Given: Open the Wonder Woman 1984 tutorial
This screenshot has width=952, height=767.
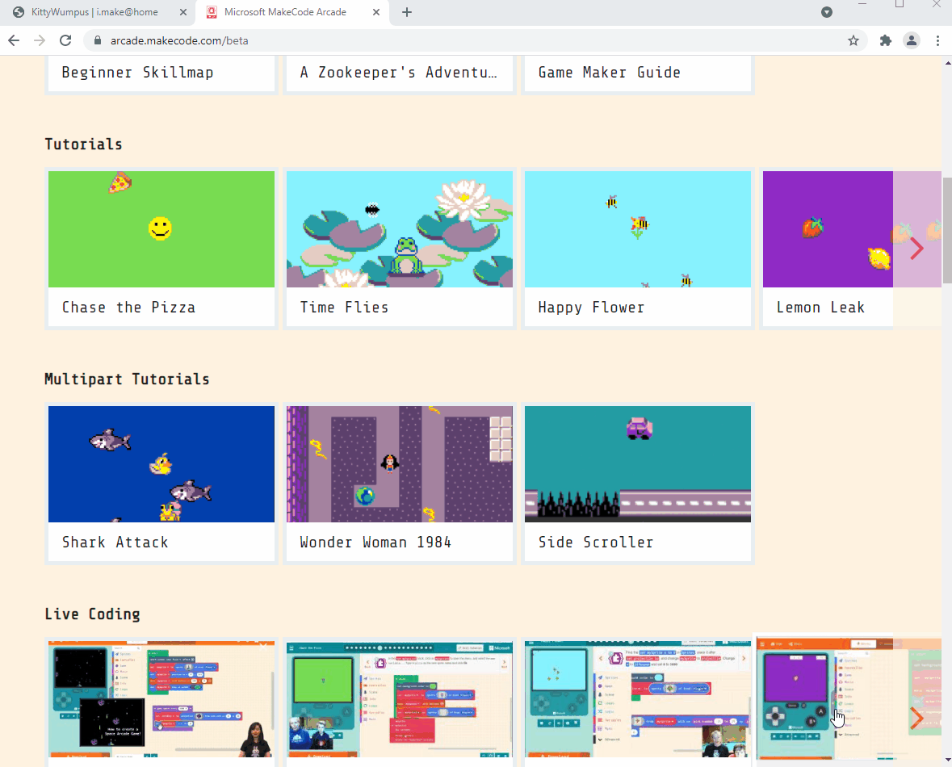Looking at the screenshot, I should coord(400,484).
